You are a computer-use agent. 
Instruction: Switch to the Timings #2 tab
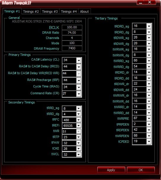31,12
